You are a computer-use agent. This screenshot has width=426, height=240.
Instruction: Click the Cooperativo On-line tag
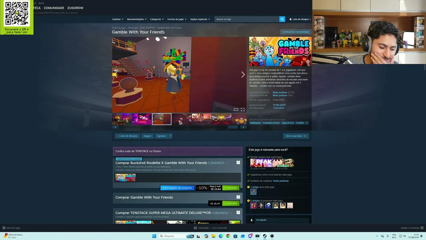(x=271, y=123)
